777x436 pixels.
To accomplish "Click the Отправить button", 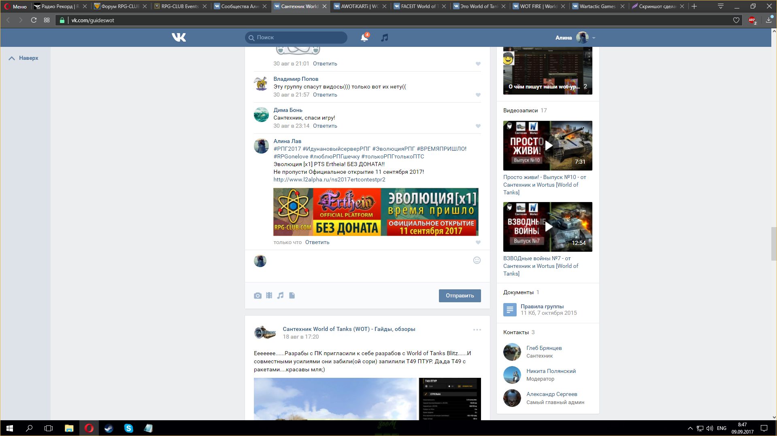I will coord(460,295).
